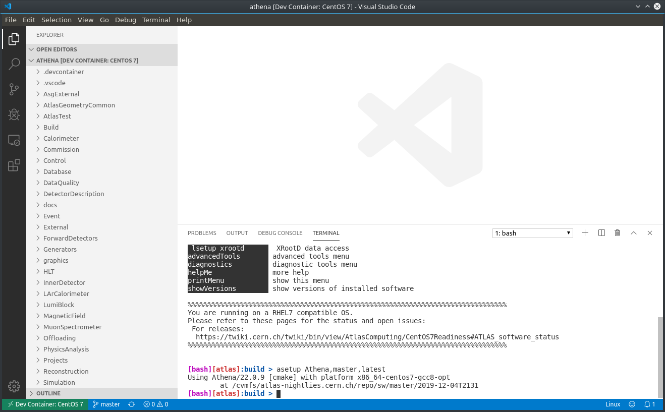
Task: Kill the terminal with trash icon
Action: click(617, 233)
